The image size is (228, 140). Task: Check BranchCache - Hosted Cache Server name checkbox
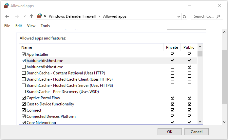pyautogui.click(x=24, y=86)
